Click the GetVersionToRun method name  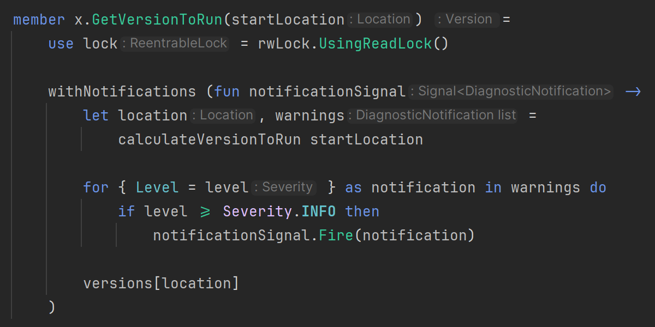click(157, 20)
